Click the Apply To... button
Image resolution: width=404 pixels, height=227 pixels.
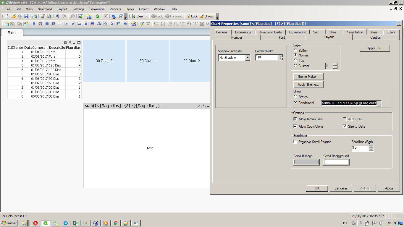(x=375, y=48)
